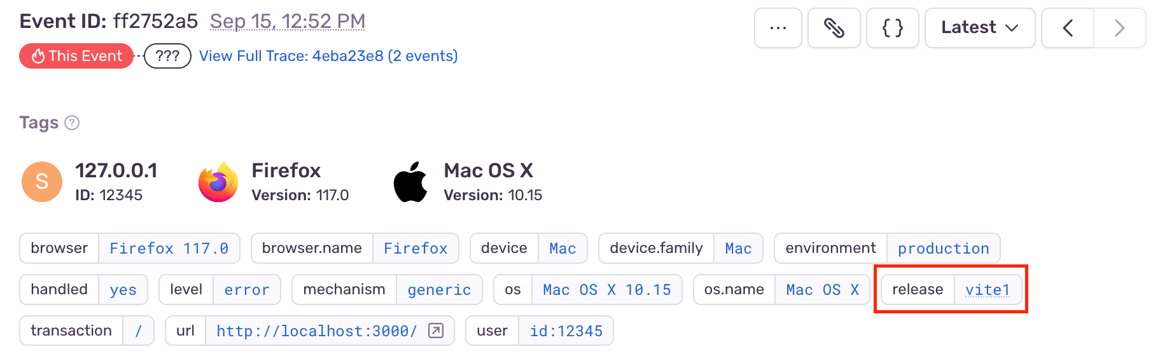Screen dimensions: 1167x361
Task: Open the vite1 release tag value
Action: 987,290
